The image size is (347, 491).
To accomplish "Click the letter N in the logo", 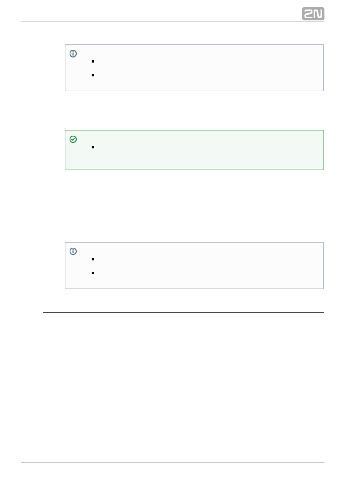I will (318, 14).
